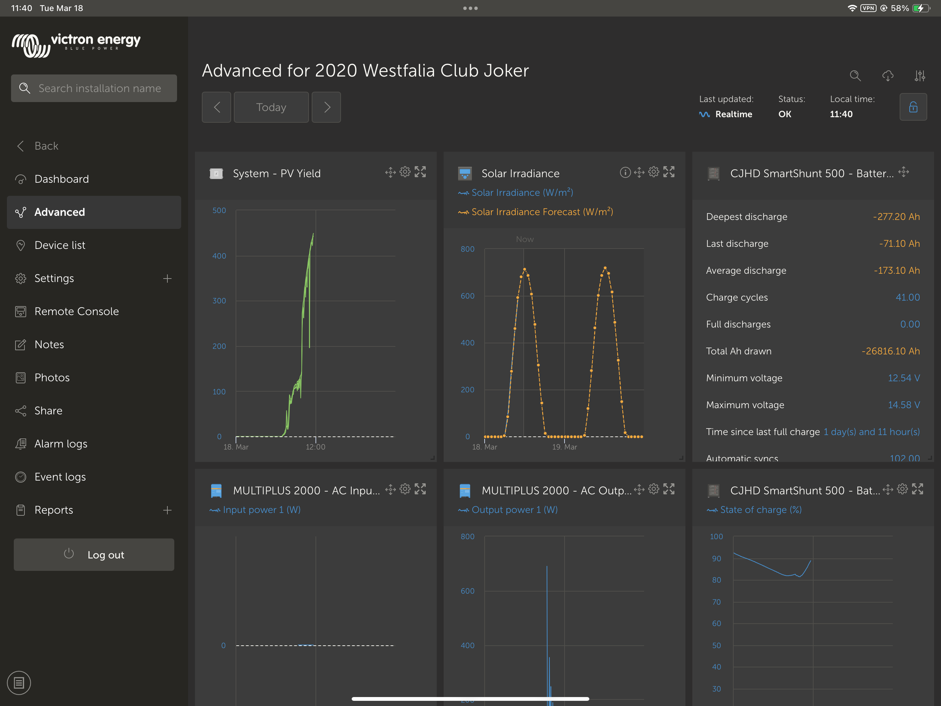Click the battery indicator in status bar
941x706 pixels.
tap(921, 8)
